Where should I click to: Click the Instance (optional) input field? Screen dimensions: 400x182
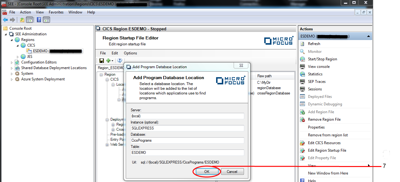pos(187,128)
